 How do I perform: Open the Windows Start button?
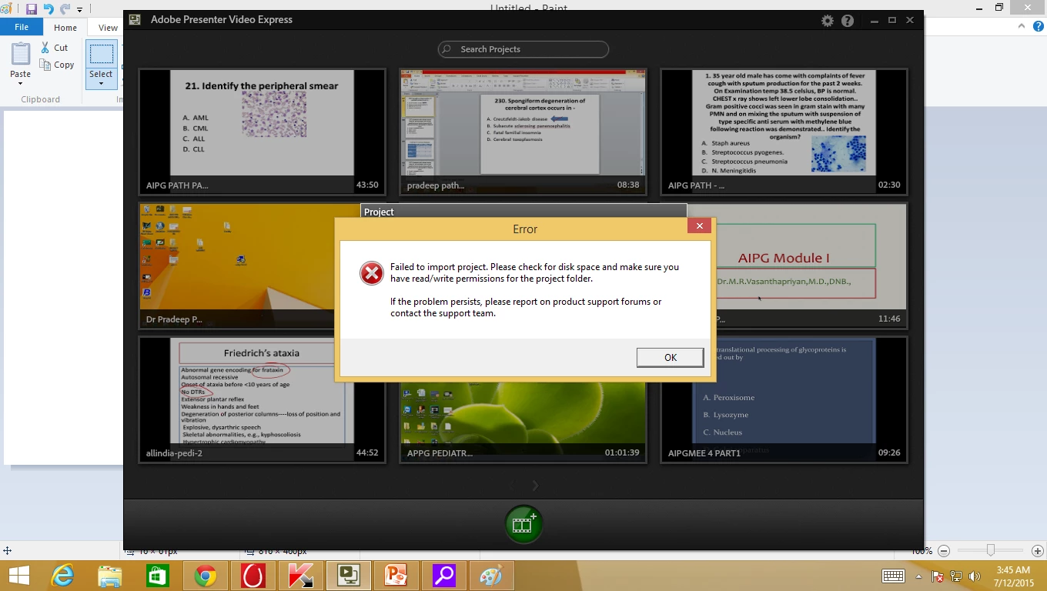[x=18, y=576]
